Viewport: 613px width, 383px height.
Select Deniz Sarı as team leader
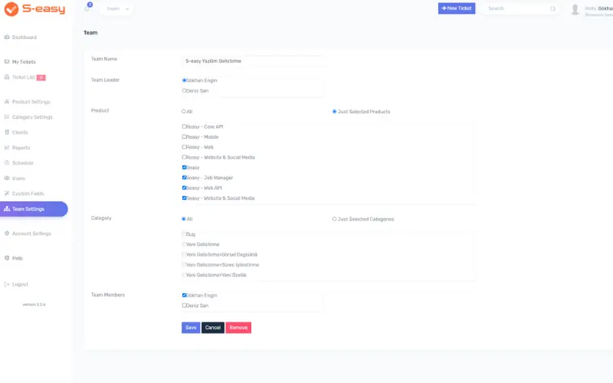pos(184,90)
